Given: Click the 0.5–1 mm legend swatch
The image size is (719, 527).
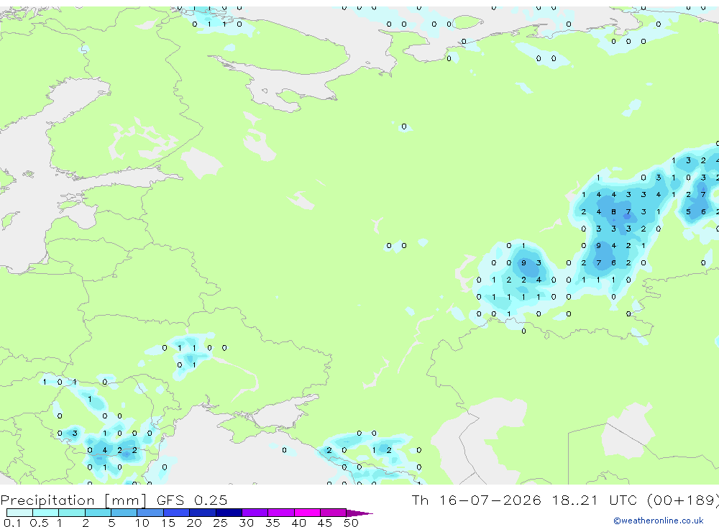Looking at the screenshot, I should (x=46, y=513).
